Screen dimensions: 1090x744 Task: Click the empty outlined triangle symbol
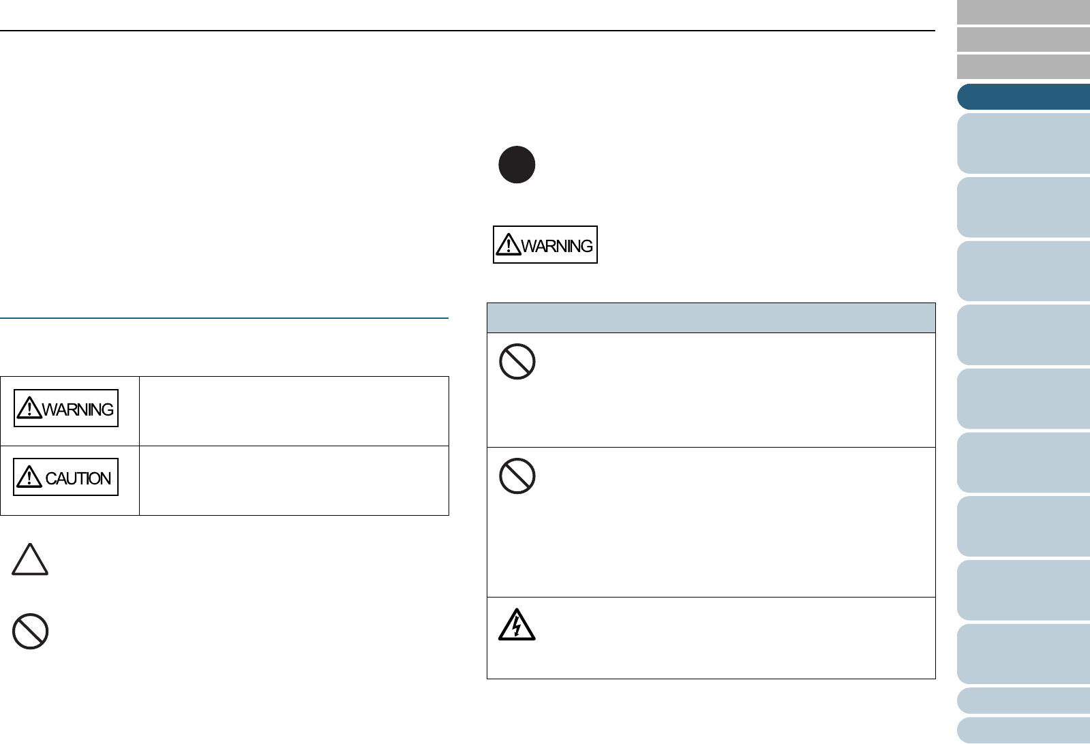30,561
